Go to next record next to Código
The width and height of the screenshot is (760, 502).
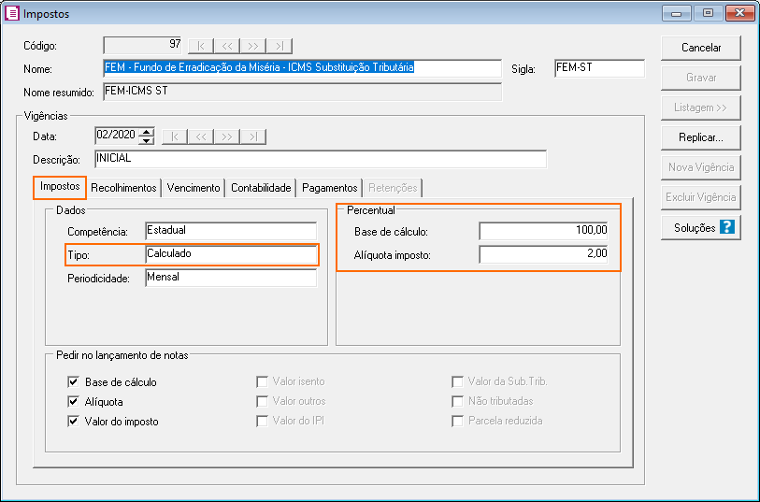(x=253, y=46)
